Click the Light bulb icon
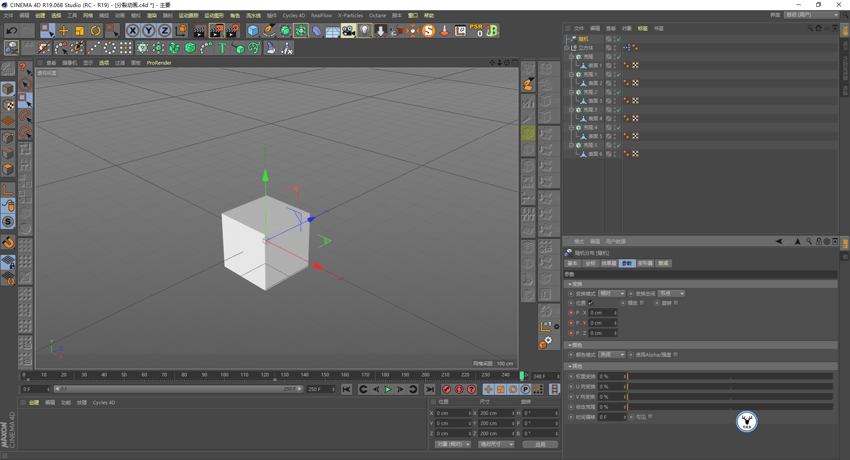Viewport: 850px width, 460px height. (364, 31)
